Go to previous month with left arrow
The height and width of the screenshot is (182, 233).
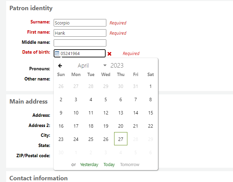click(60, 66)
